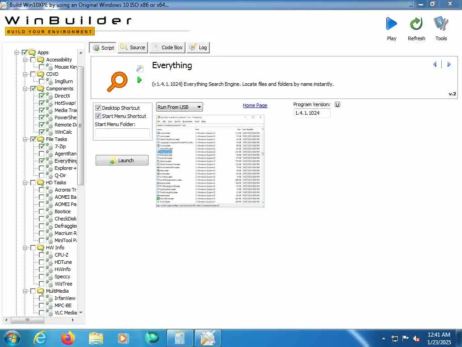Click the tree's horizontal scrollbar thumb
This screenshot has height=347, width=462.
point(28,320)
